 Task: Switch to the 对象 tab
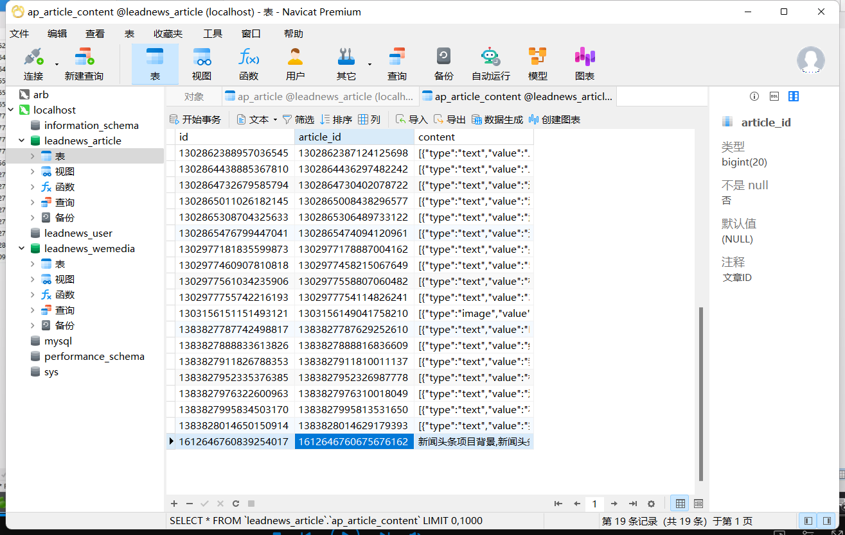pos(194,96)
